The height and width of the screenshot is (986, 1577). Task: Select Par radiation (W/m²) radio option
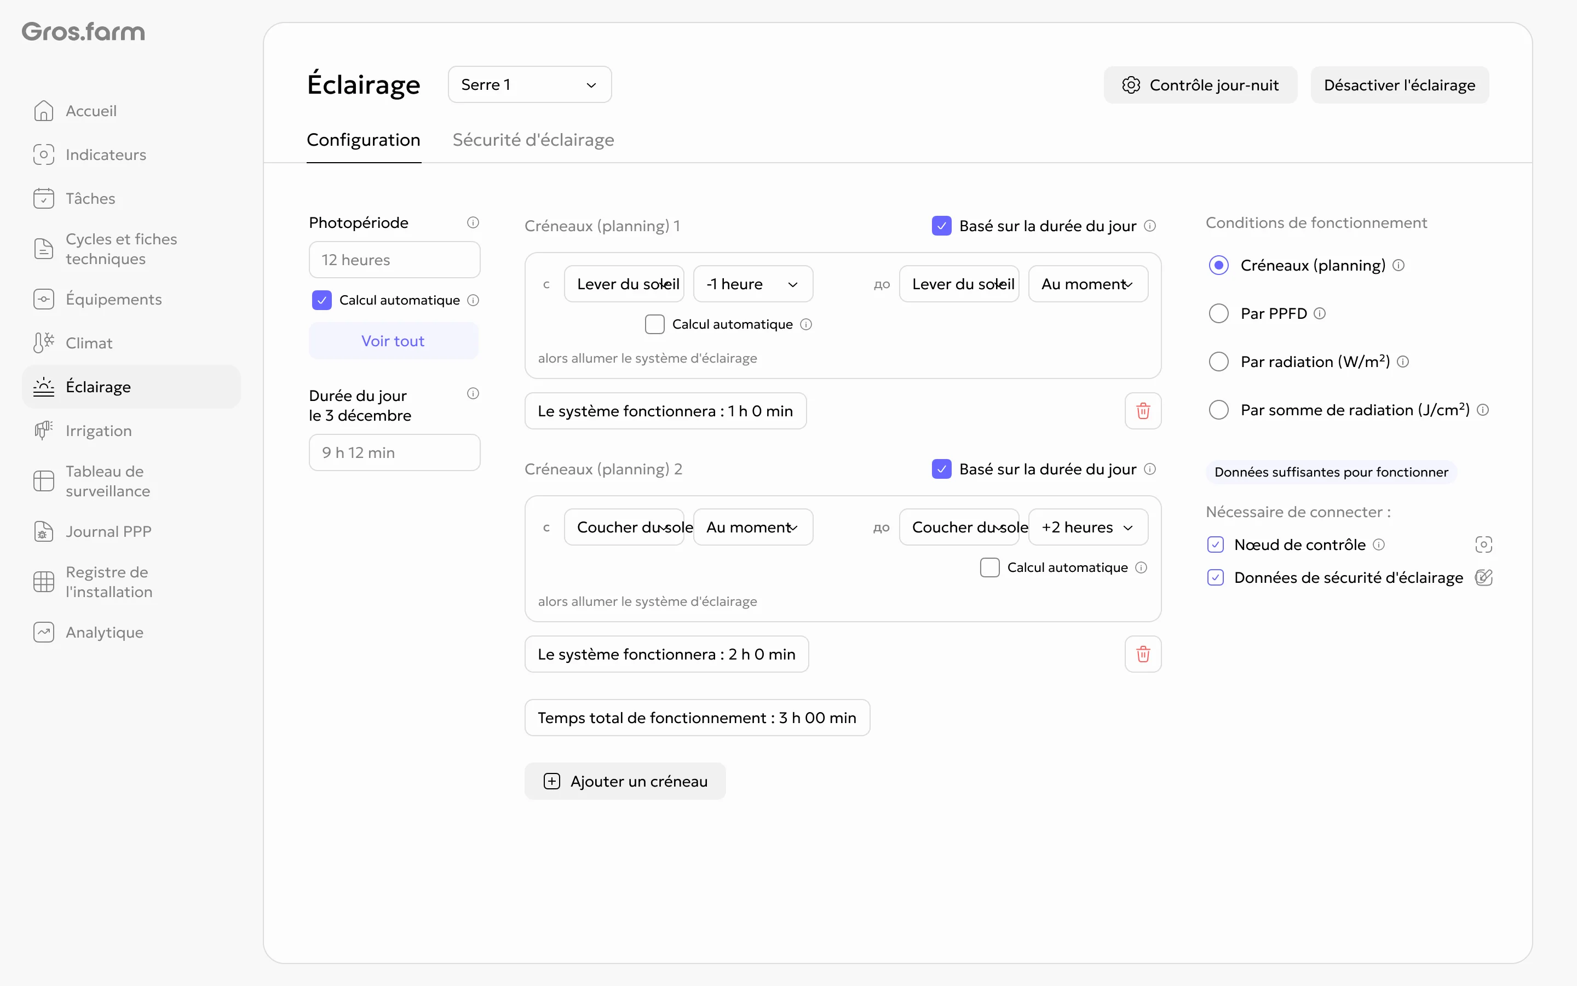point(1218,362)
